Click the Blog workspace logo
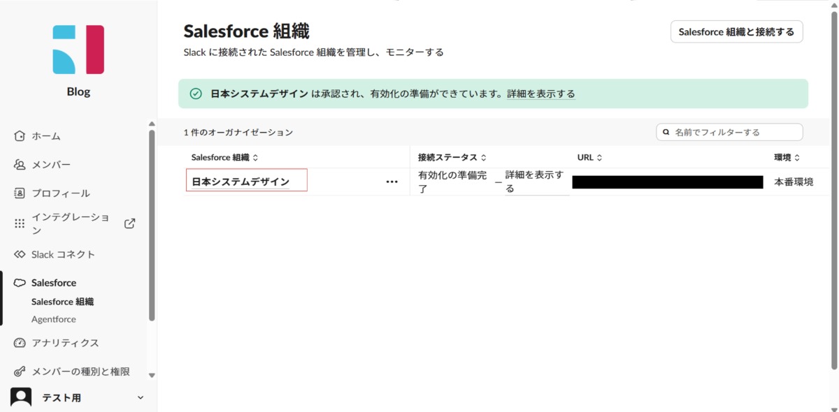Image resolution: width=839 pixels, height=412 pixels. [x=78, y=50]
